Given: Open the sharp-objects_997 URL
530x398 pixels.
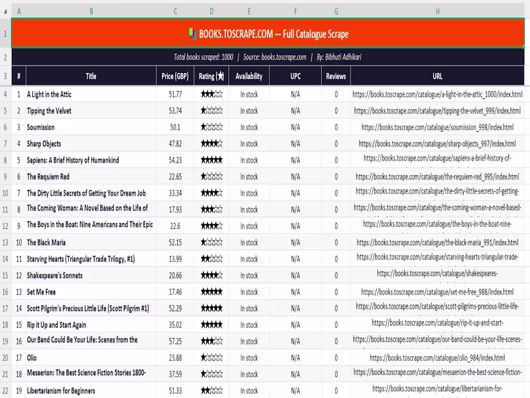Looking at the screenshot, I should coord(437,144).
